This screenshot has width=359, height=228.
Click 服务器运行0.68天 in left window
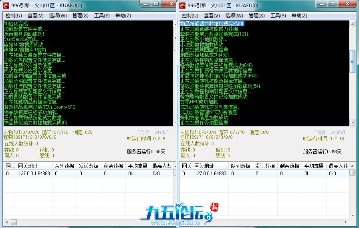coord(146,151)
